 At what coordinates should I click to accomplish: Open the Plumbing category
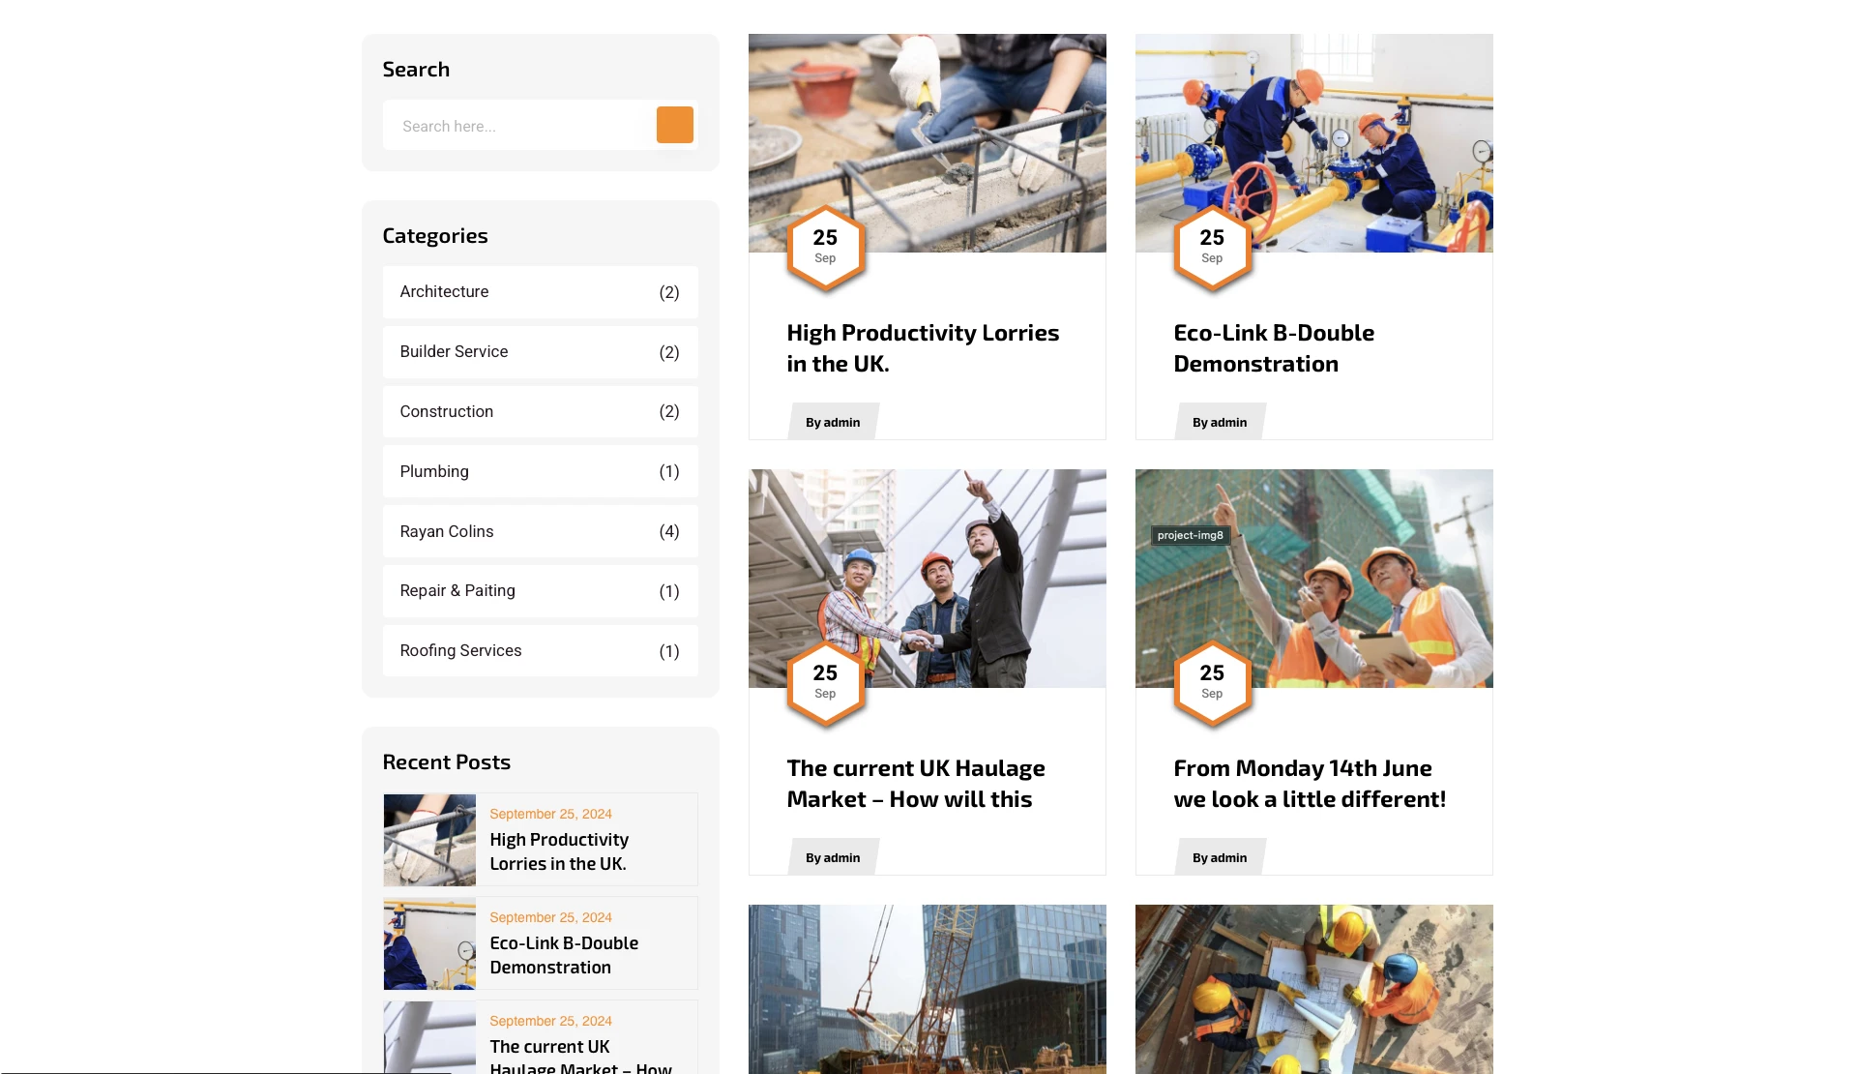tap(433, 472)
